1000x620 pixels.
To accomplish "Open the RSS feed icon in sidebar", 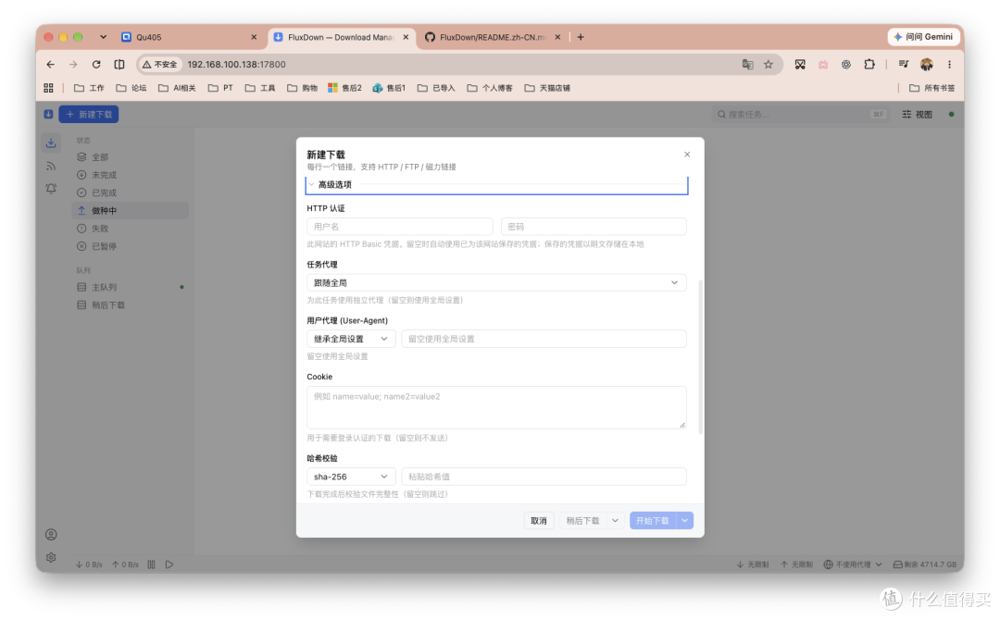I will click(x=51, y=167).
